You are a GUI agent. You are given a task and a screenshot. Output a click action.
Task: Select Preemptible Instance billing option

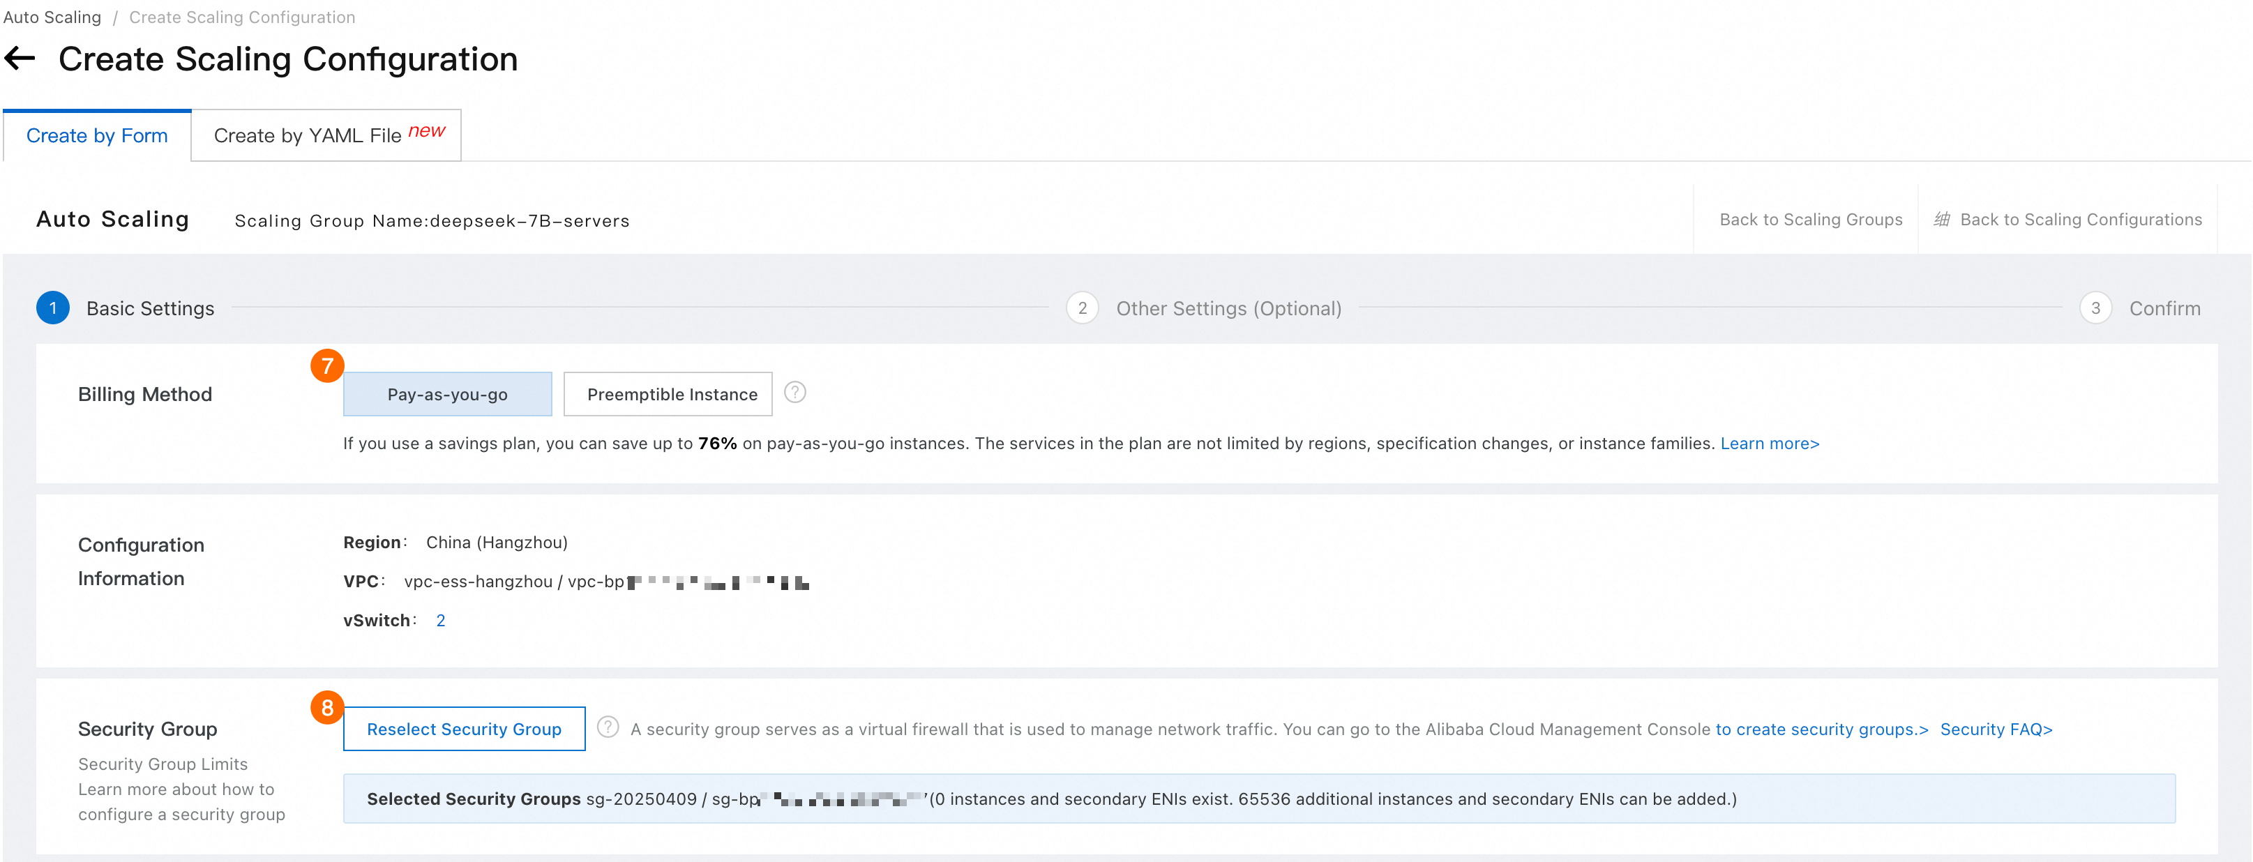coord(668,394)
